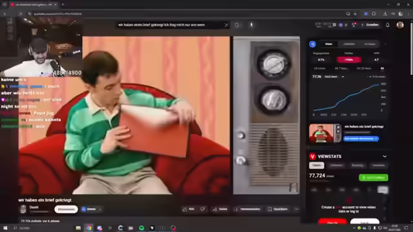Image resolution: width=413 pixels, height=232 pixels.
Task: Select the first time range option
Action: point(319,68)
